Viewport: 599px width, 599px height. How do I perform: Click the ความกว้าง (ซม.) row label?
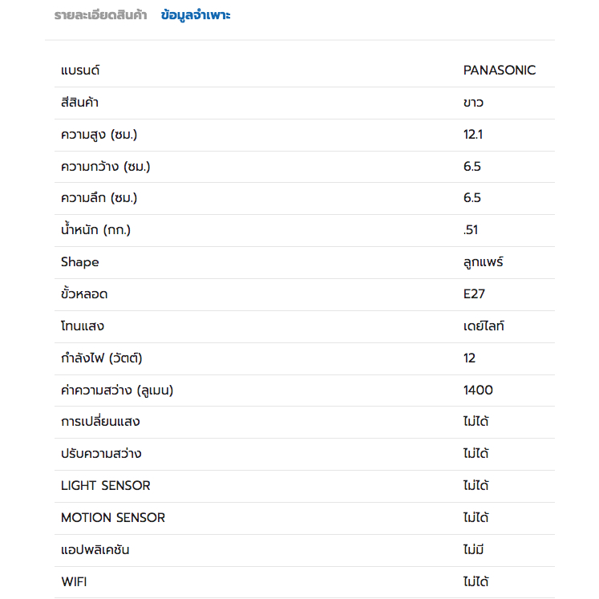(105, 167)
